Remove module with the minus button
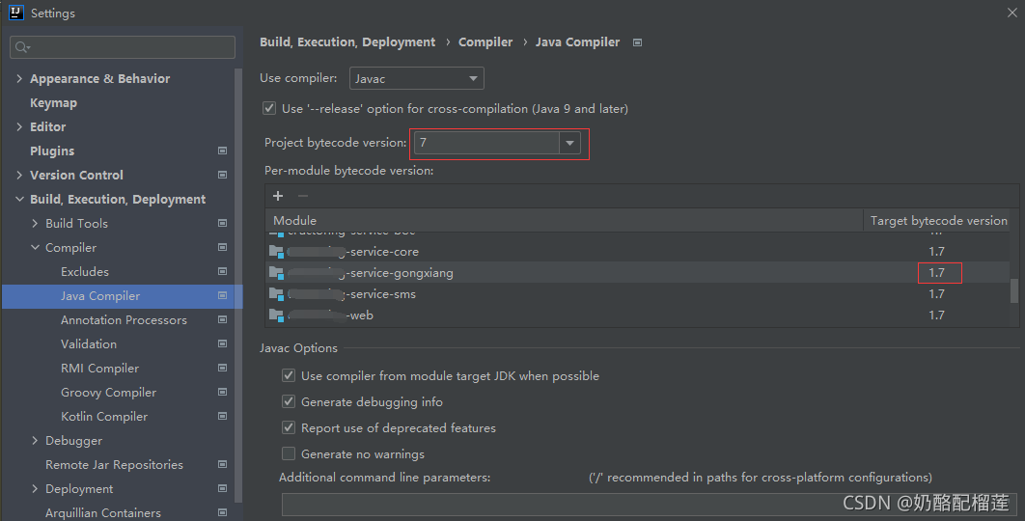 pos(303,196)
